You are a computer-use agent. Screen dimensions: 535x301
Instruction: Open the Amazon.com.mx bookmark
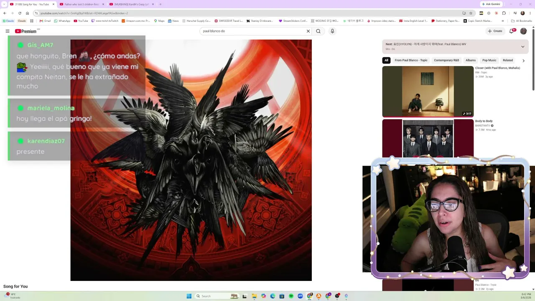pos(136,21)
